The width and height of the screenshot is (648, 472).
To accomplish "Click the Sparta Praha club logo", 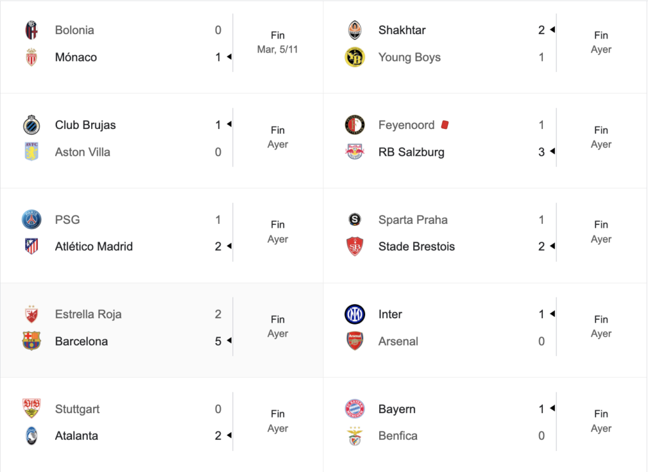I will (x=354, y=220).
